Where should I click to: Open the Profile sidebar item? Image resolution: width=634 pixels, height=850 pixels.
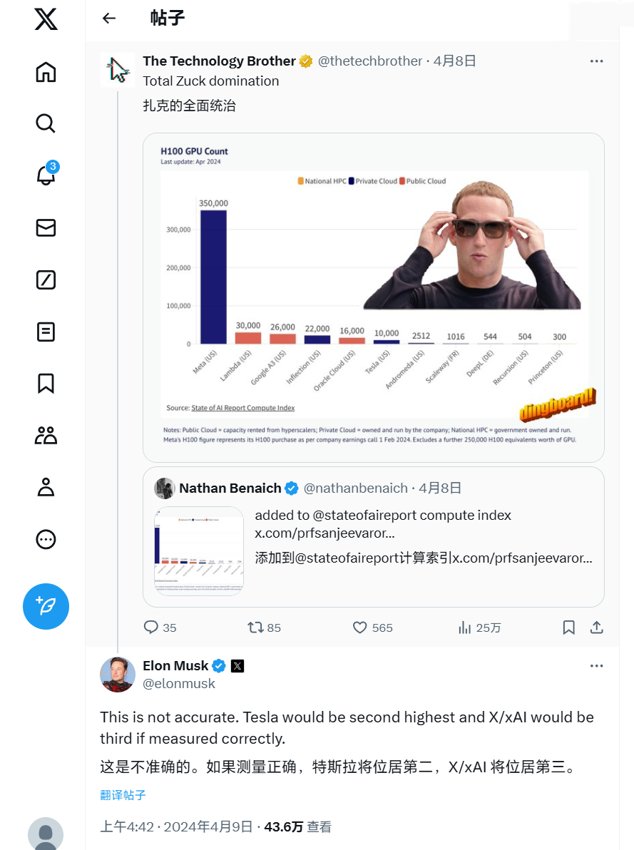pos(46,488)
